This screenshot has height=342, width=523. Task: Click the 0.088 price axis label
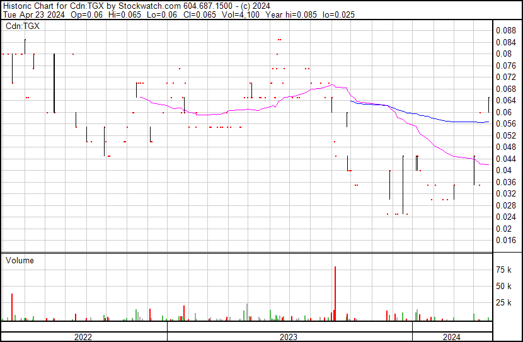[x=505, y=30]
